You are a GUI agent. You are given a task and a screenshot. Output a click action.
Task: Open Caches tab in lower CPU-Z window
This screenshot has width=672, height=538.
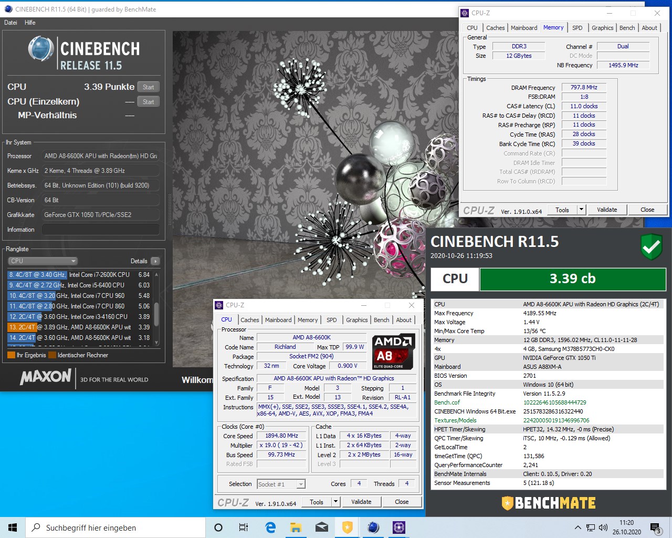pos(250,320)
